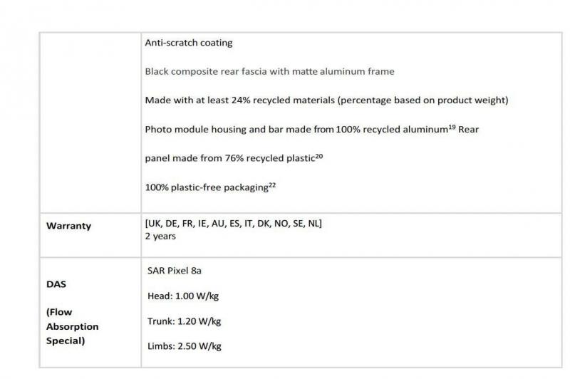This screenshot has height=379, width=570.
Task: Click the warranty country list in brackets
Action: click(233, 224)
